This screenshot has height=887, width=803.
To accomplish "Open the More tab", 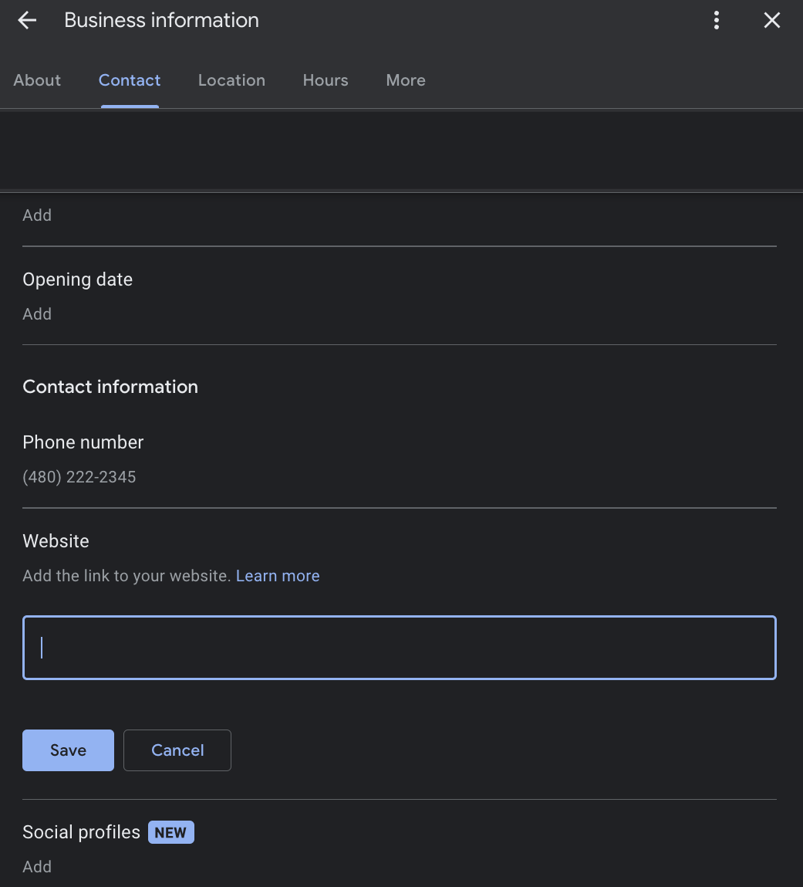I will click(x=406, y=80).
